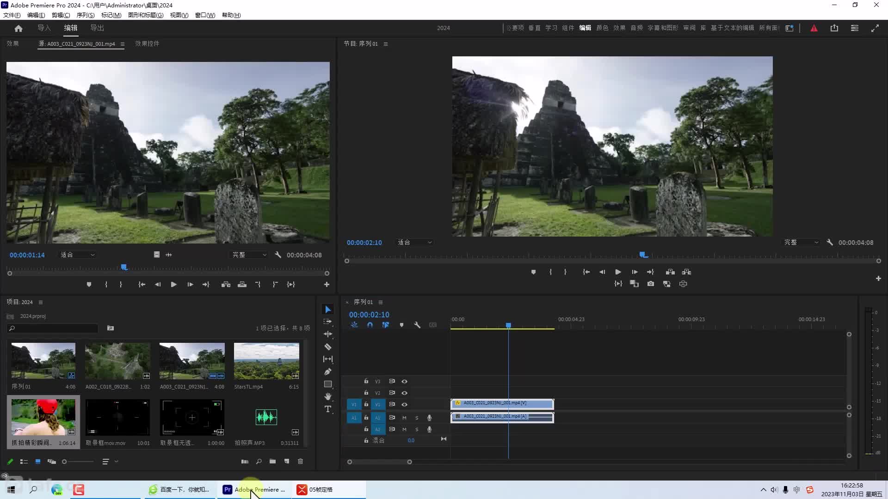Mute track A2
This screenshot has height=499, width=888.
tap(404, 429)
